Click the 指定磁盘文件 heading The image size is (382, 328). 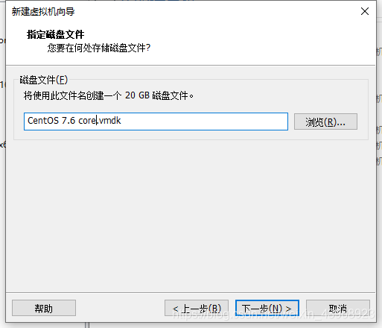pyautogui.click(x=55, y=34)
